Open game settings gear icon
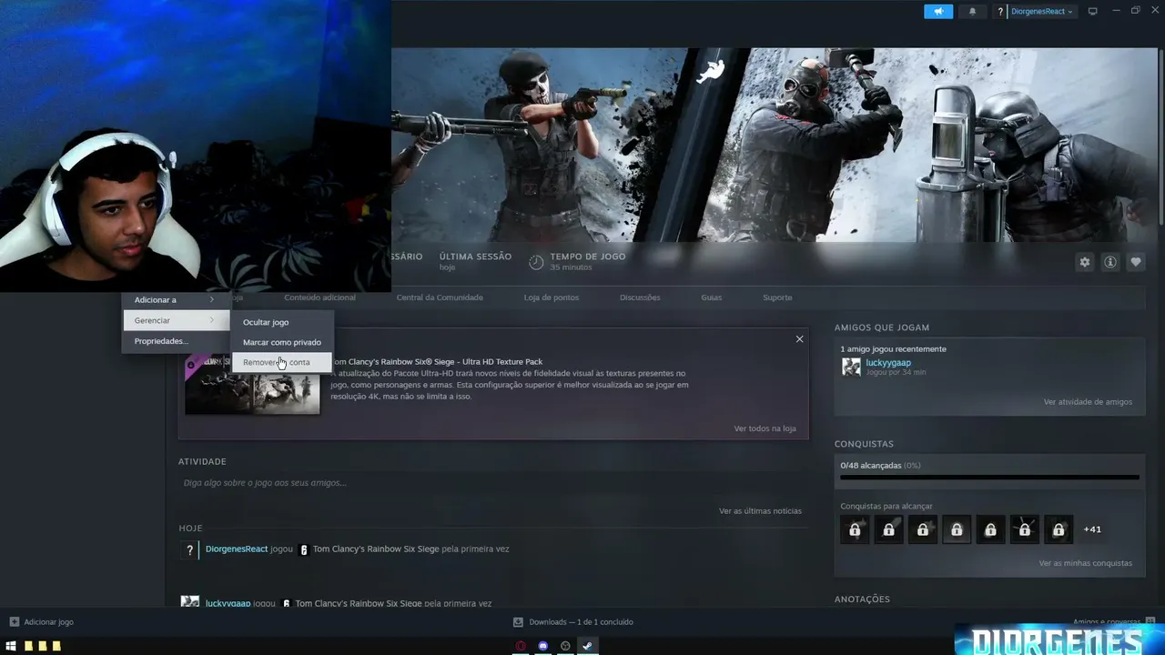The width and height of the screenshot is (1165, 655). coord(1085,262)
